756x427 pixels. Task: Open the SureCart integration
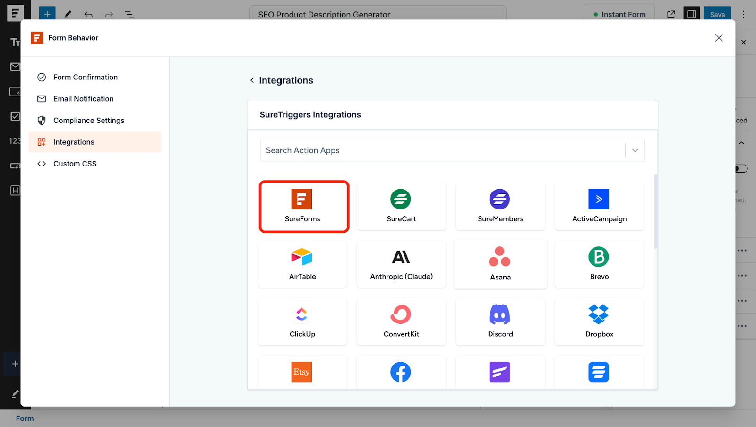coord(401,206)
